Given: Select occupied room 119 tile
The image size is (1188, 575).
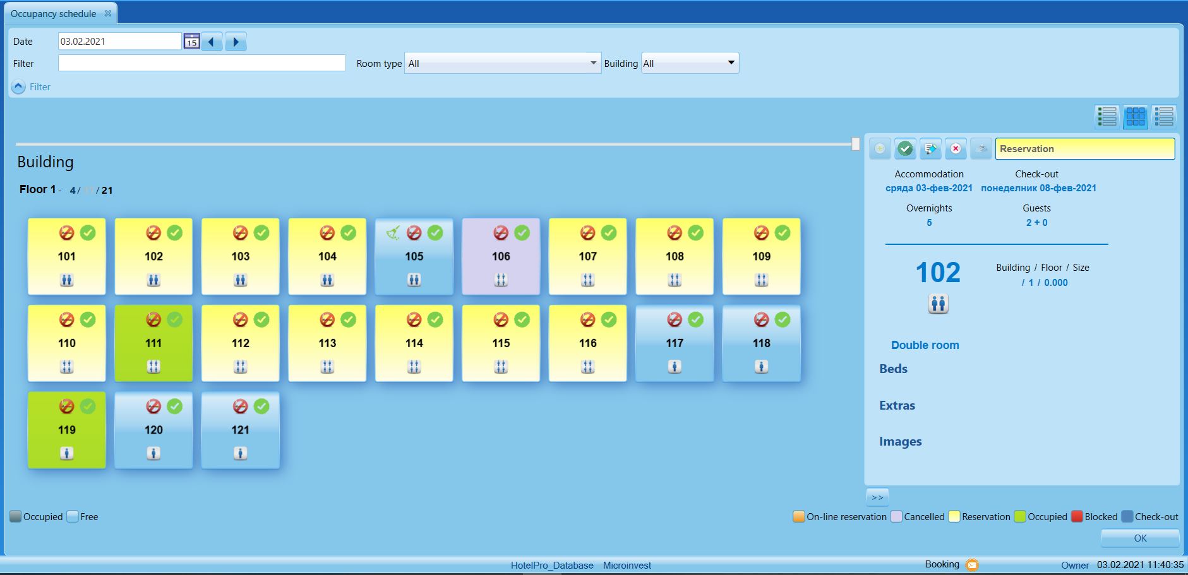Looking at the screenshot, I should point(66,430).
